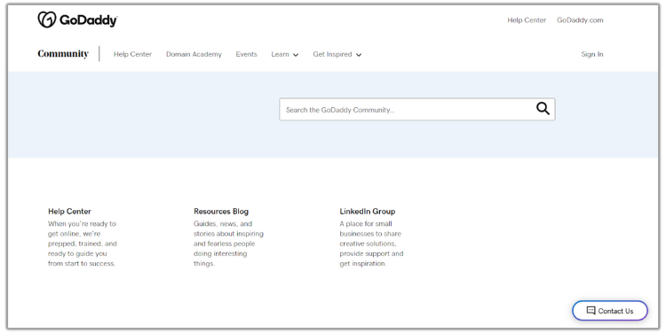Click the GoDaddy heart logo icon

tap(47, 19)
